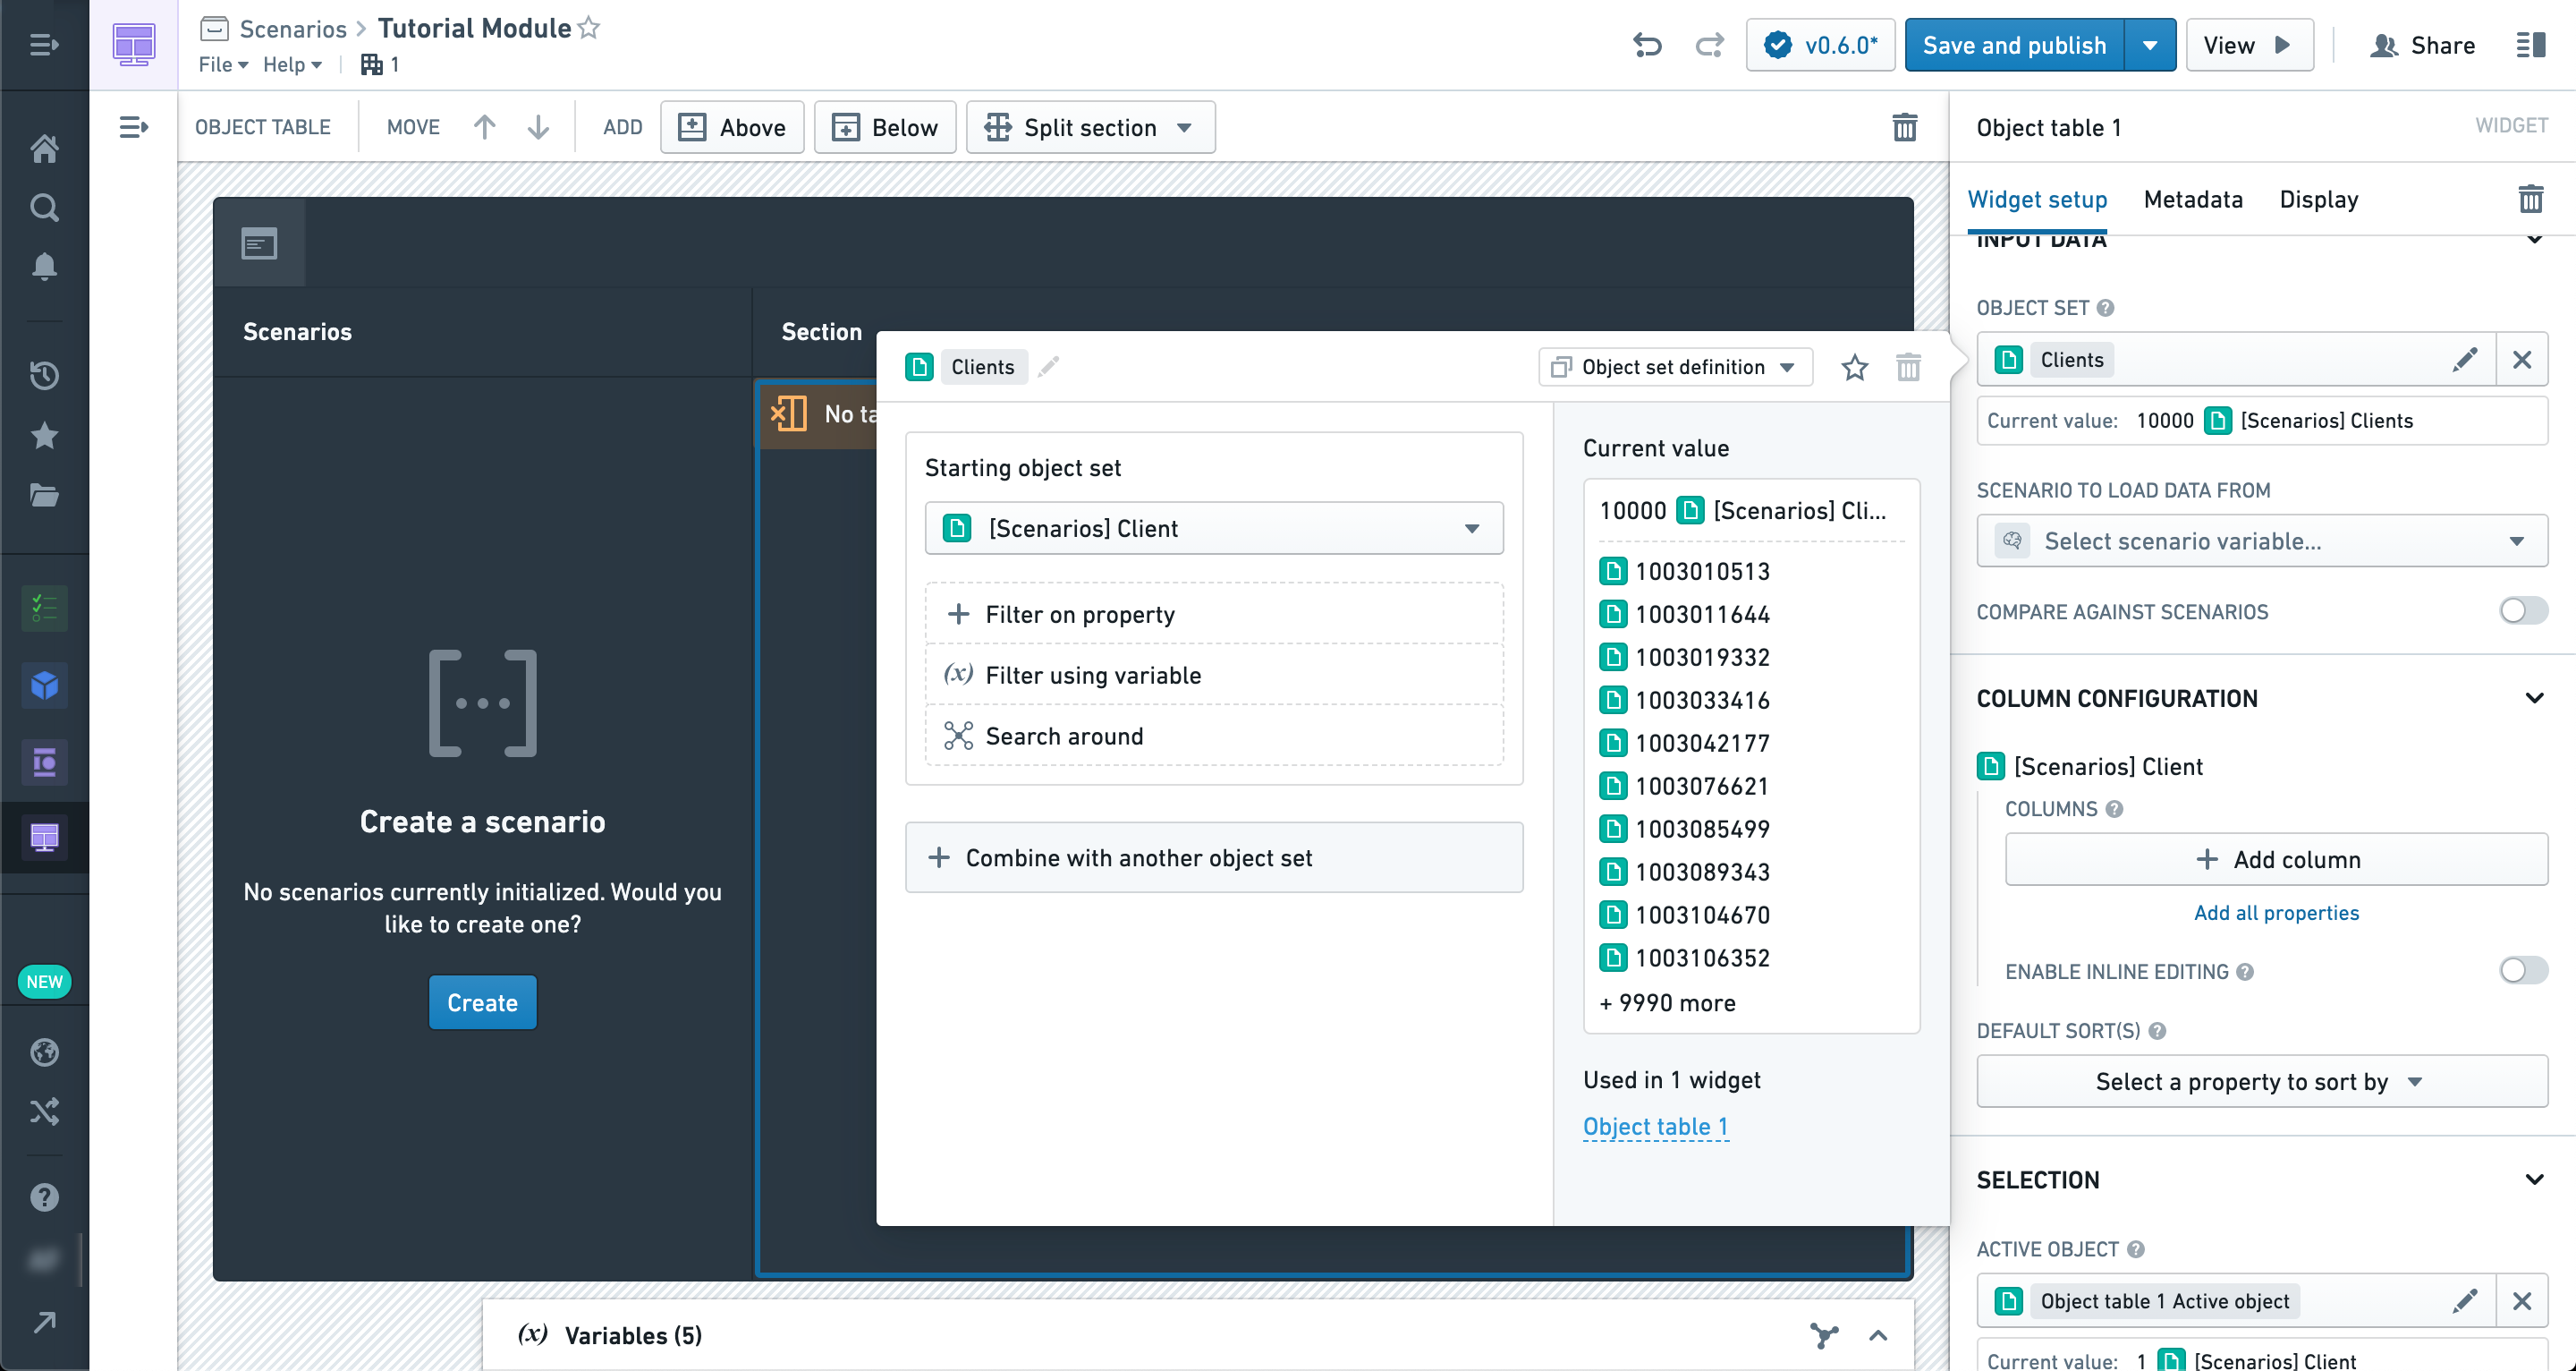Screen dimensions: 2576x1371
Task: Collapse the Selection section chevron
Action: pos(2534,1179)
